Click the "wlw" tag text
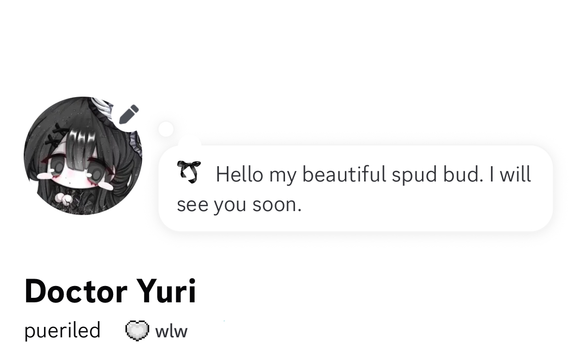Image resolution: width=578 pixels, height=362 pixels. [x=171, y=331]
